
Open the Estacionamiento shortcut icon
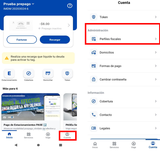coord(9,73)
